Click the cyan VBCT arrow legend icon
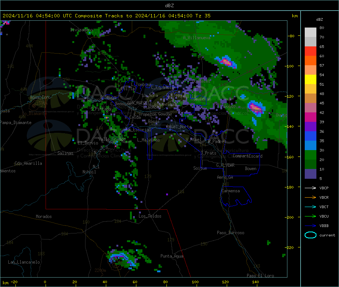 tap(310, 207)
